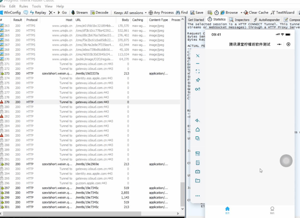The width and height of the screenshot is (300, 218).
Task: Sort sessions by Result column header
Action: point(18,20)
